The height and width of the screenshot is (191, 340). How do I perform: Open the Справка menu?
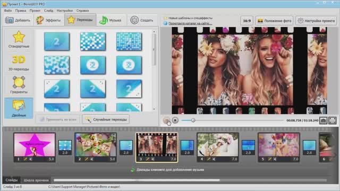point(82,11)
